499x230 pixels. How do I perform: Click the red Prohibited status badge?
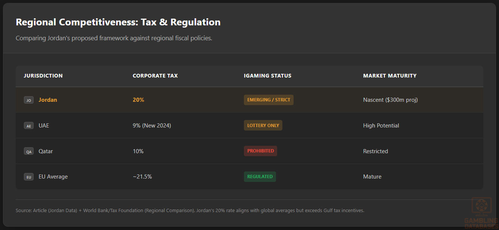[260, 151]
